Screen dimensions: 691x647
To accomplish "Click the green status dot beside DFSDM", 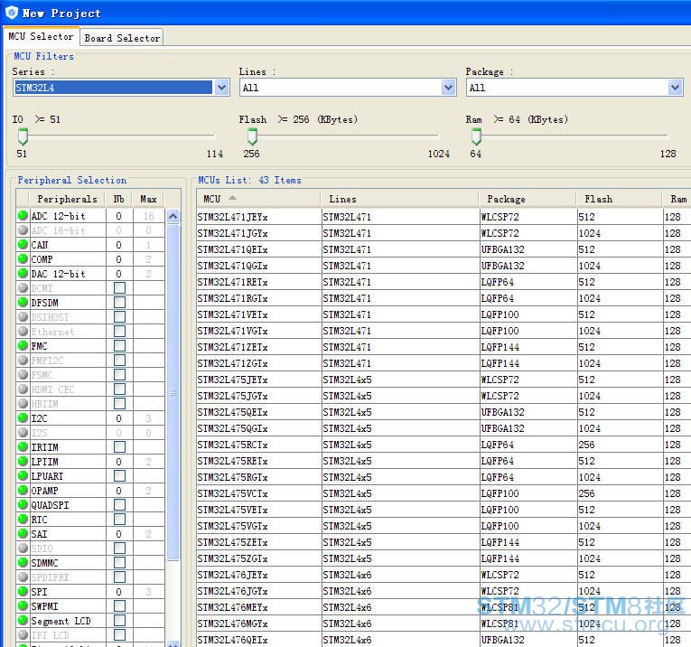I will pos(23,303).
